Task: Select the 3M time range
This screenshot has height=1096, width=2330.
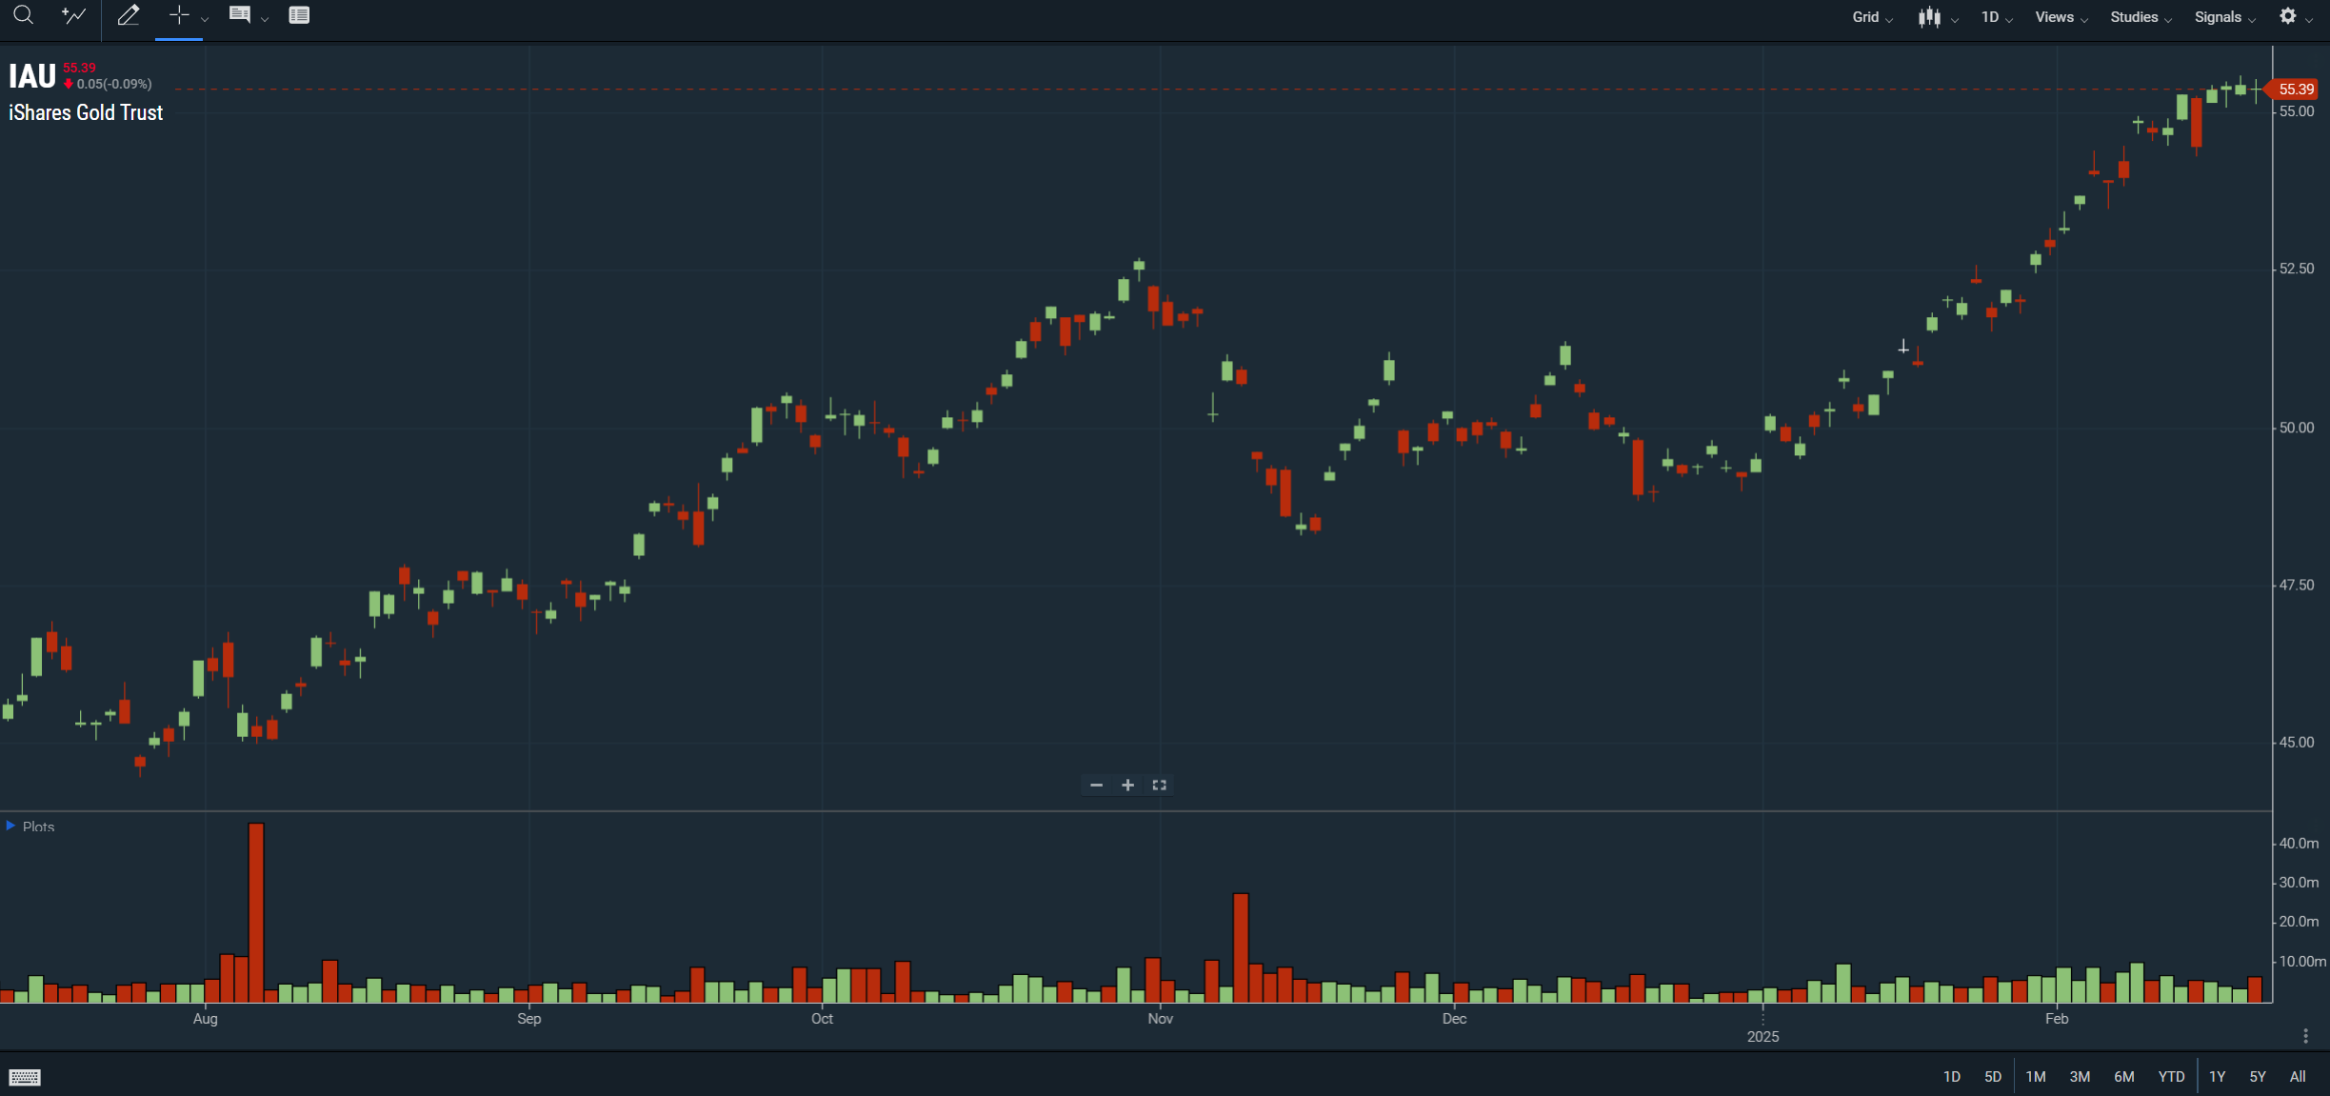Action: click(x=2080, y=1076)
